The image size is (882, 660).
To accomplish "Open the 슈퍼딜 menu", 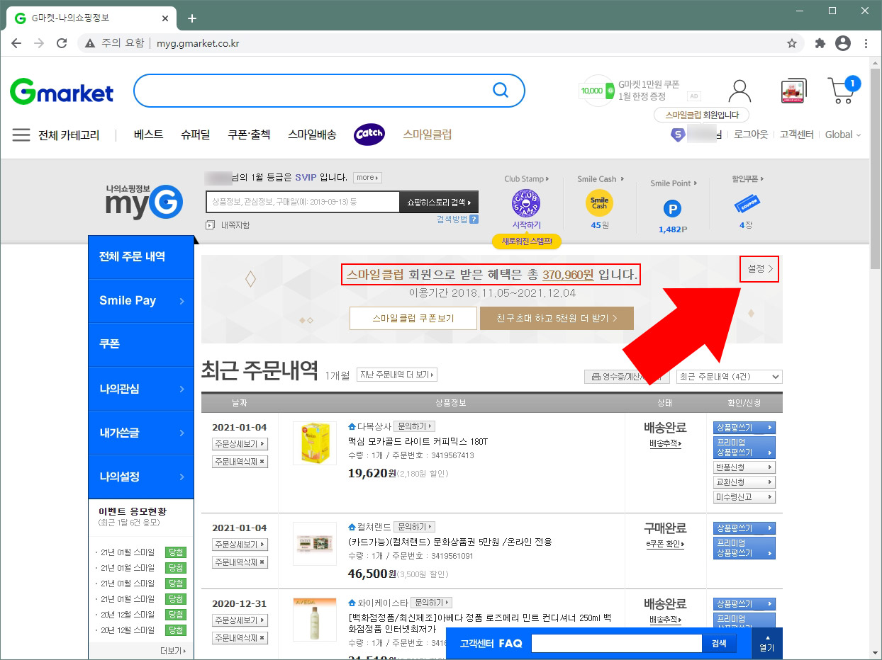I will [x=195, y=135].
